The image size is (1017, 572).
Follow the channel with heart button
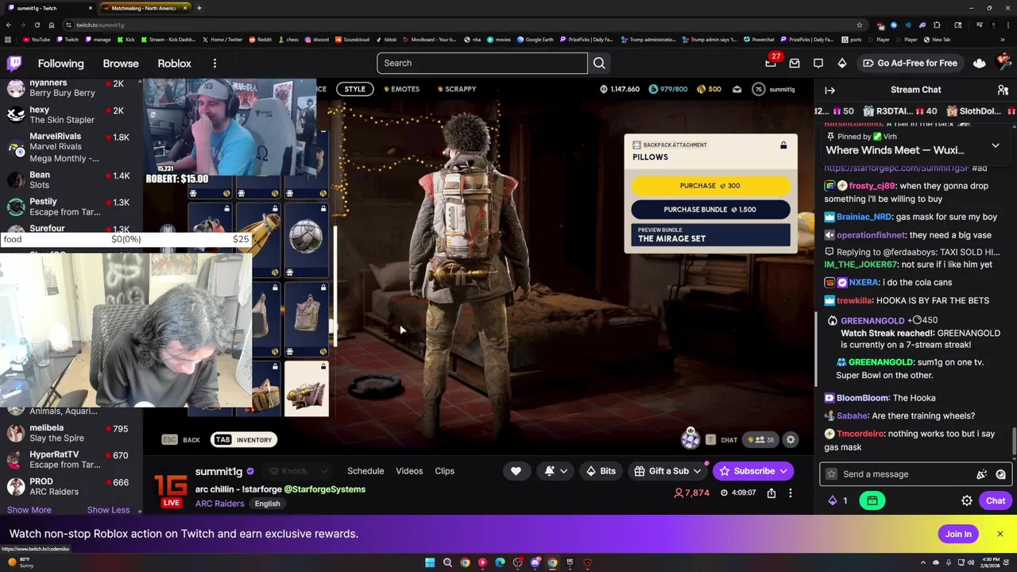(x=516, y=471)
